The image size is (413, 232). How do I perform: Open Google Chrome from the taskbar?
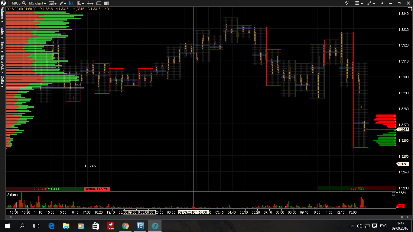coord(125,226)
